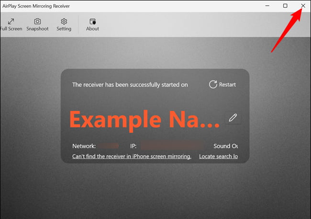Restart the receiver
The width and height of the screenshot is (311, 219).
click(x=222, y=84)
